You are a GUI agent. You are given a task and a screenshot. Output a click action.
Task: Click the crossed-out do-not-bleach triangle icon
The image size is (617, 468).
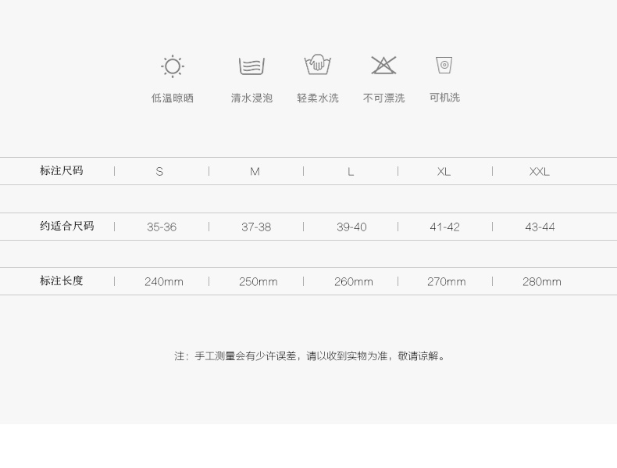pos(383,65)
